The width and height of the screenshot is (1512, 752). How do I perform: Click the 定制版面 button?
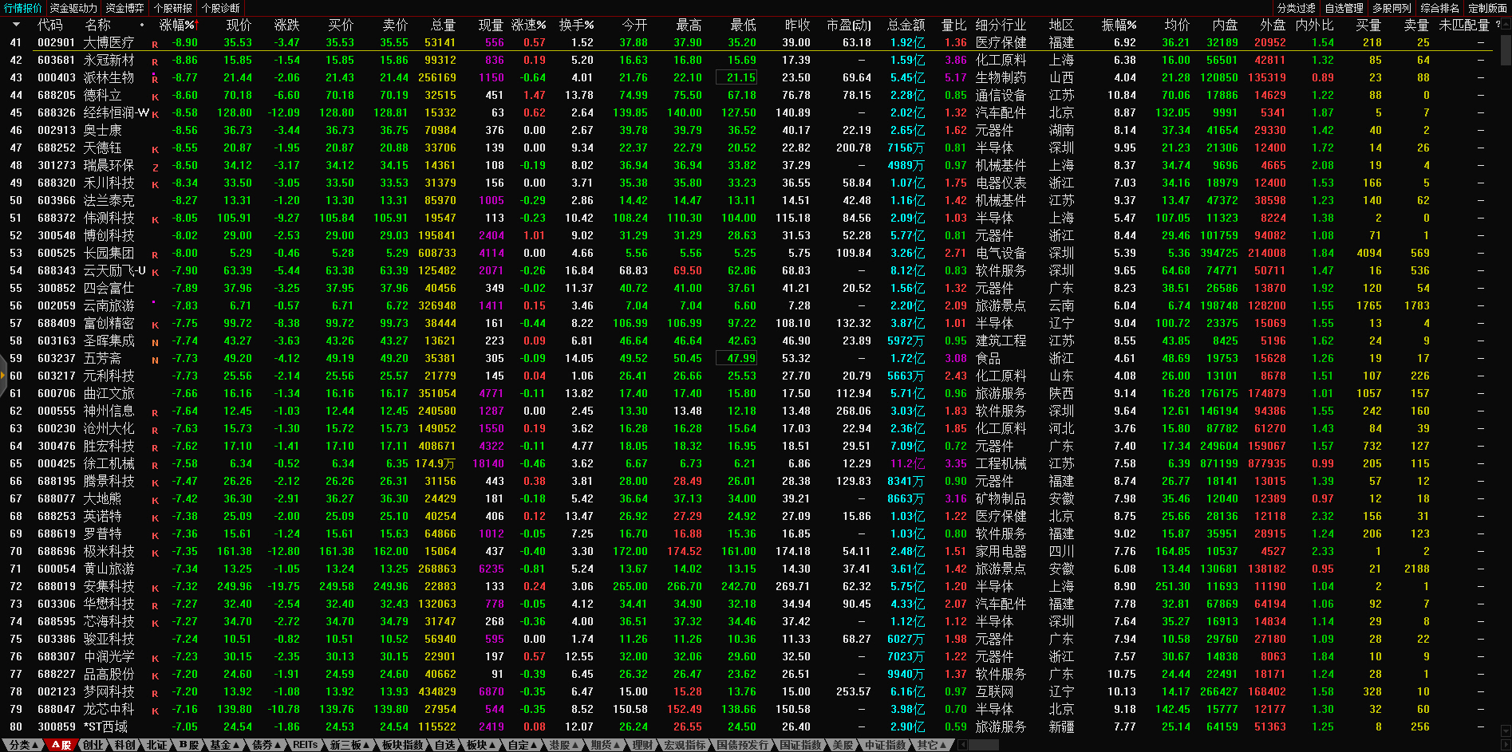click(x=1487, y=8)
